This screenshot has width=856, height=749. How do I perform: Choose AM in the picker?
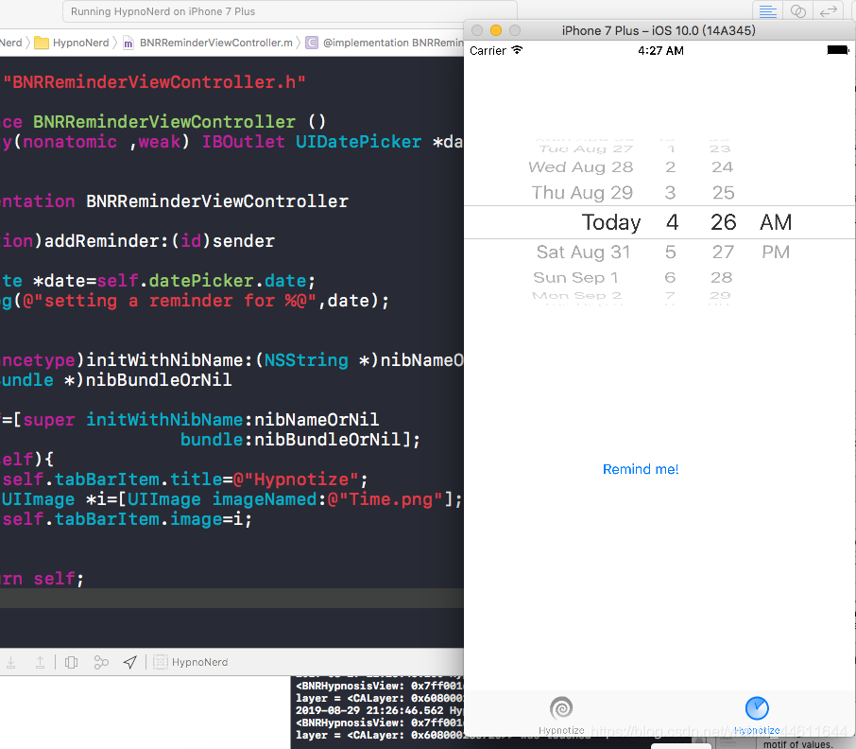pyautogui.click(x=776, y=222)
